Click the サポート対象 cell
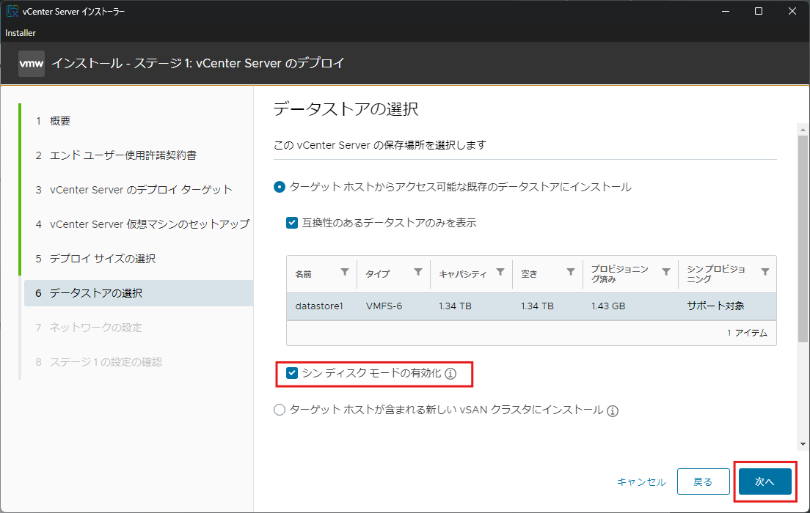The height and width of the screenshot is (513, 810). pyautogui.click(x=715, y=306)
